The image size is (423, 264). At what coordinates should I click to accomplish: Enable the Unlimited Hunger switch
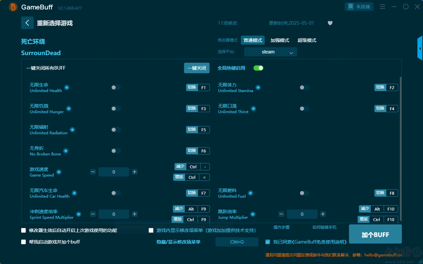click(x=116, y=109)
